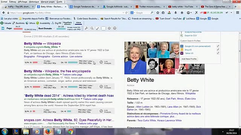The width and height of the screenshot is (241, 135).
Task: Open Plus d'images thumbnail
Action: 193,71
